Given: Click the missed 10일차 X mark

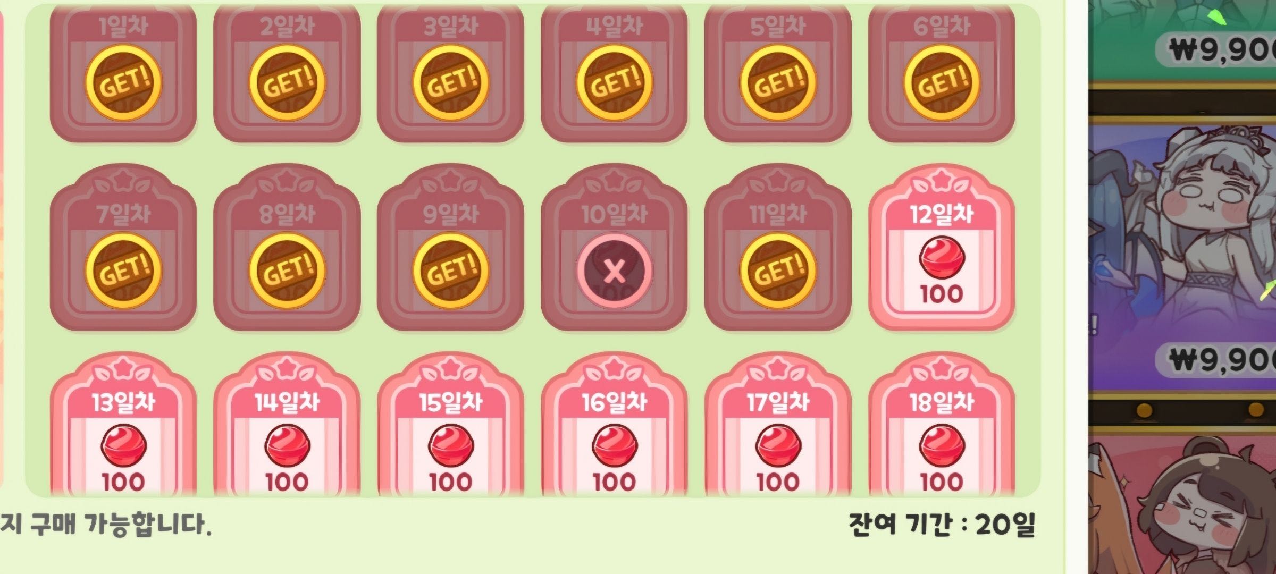Looking at the screenshot, I should [x=615, y=272].
